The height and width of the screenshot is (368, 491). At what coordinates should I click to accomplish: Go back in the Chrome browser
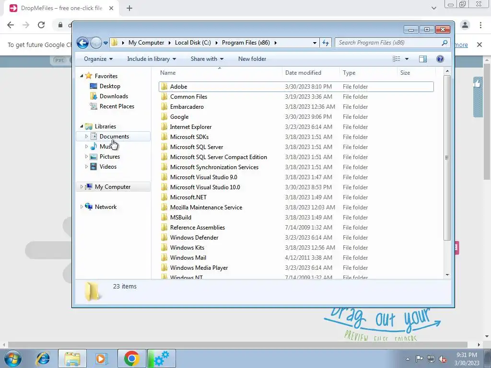(11, 25)
